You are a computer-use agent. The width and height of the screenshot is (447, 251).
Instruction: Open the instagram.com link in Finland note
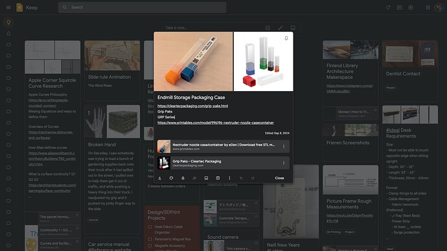point(350,89)
